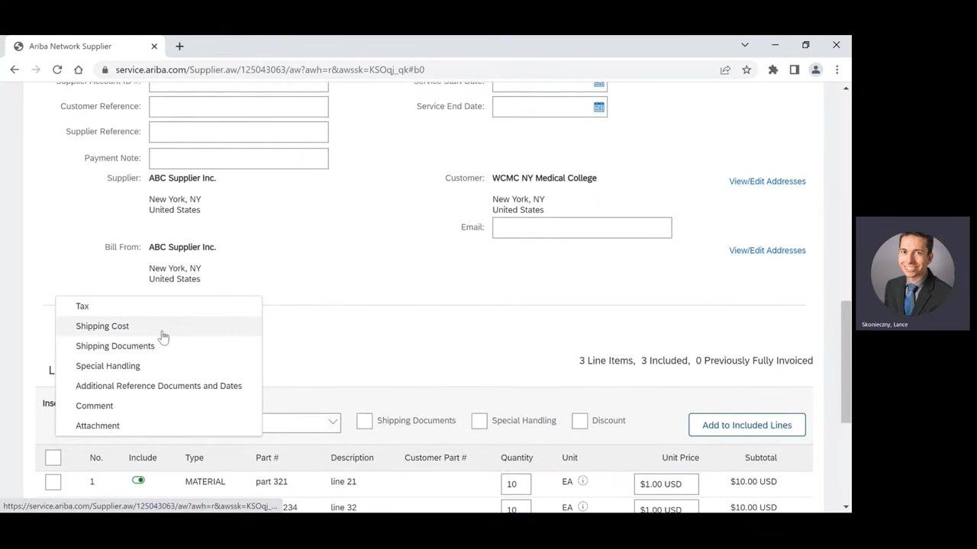Toggle the browser side panel
The width and height of the screenshot is (977, 549).
[795, 69]
